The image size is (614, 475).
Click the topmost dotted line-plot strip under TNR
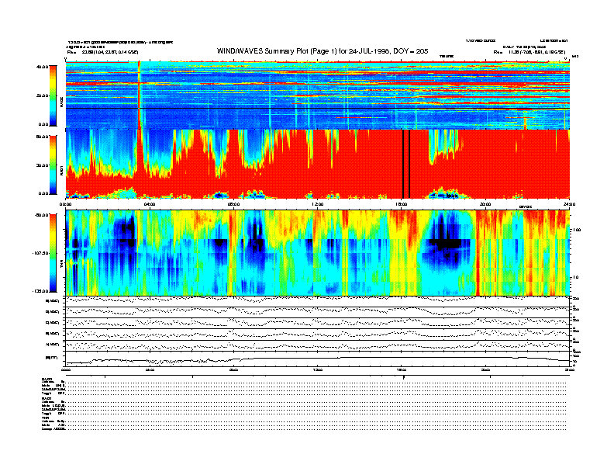coord(318,301)
